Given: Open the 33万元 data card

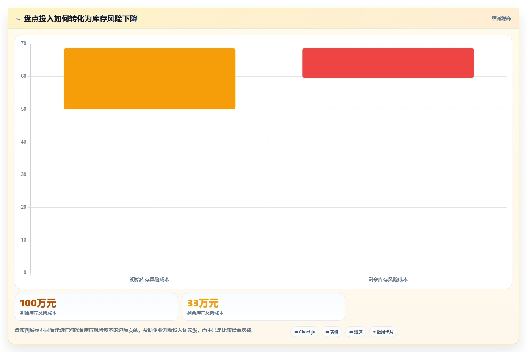Looking at the screenshot, I should tap(263, 307).
